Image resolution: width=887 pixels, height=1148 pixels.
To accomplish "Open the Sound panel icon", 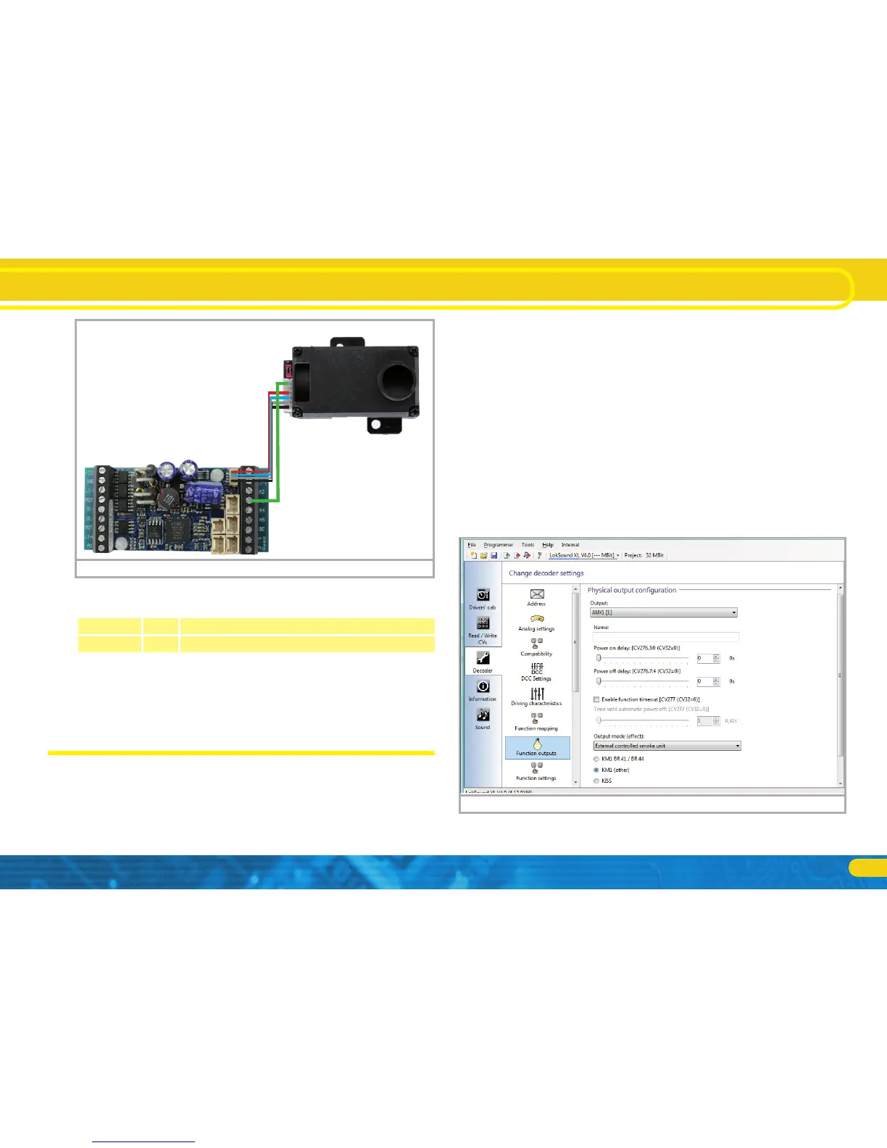I will [x=483, y=719].
